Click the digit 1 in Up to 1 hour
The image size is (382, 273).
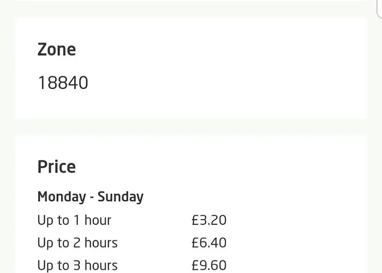pyautogui.click(x=76, y=220)
